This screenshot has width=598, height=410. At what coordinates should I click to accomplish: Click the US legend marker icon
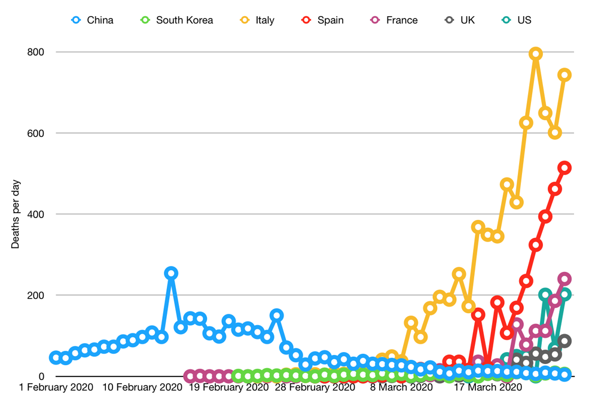point(506,20)
